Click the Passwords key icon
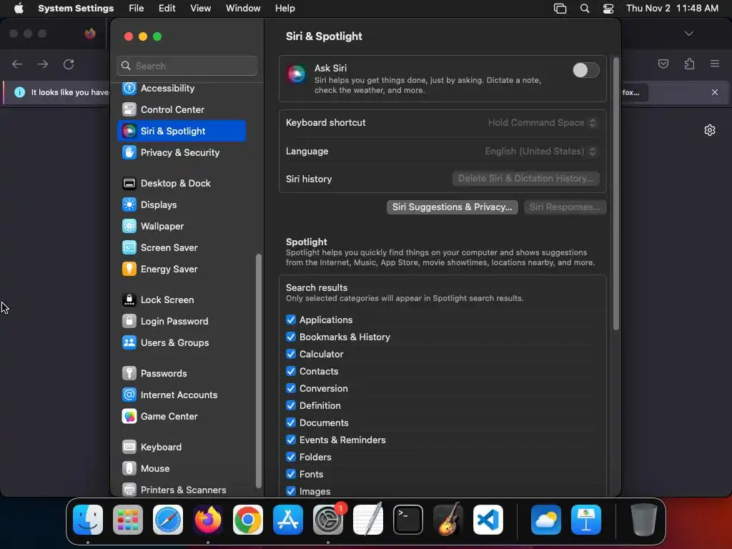Screen dimensions: 732x549 129,373
